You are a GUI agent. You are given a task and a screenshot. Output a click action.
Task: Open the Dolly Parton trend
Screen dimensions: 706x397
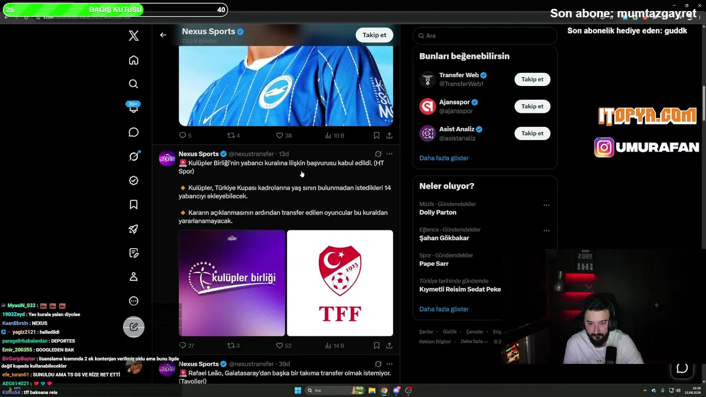tap(438, 212)
